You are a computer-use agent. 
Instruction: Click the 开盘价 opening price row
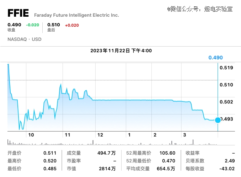32,153
